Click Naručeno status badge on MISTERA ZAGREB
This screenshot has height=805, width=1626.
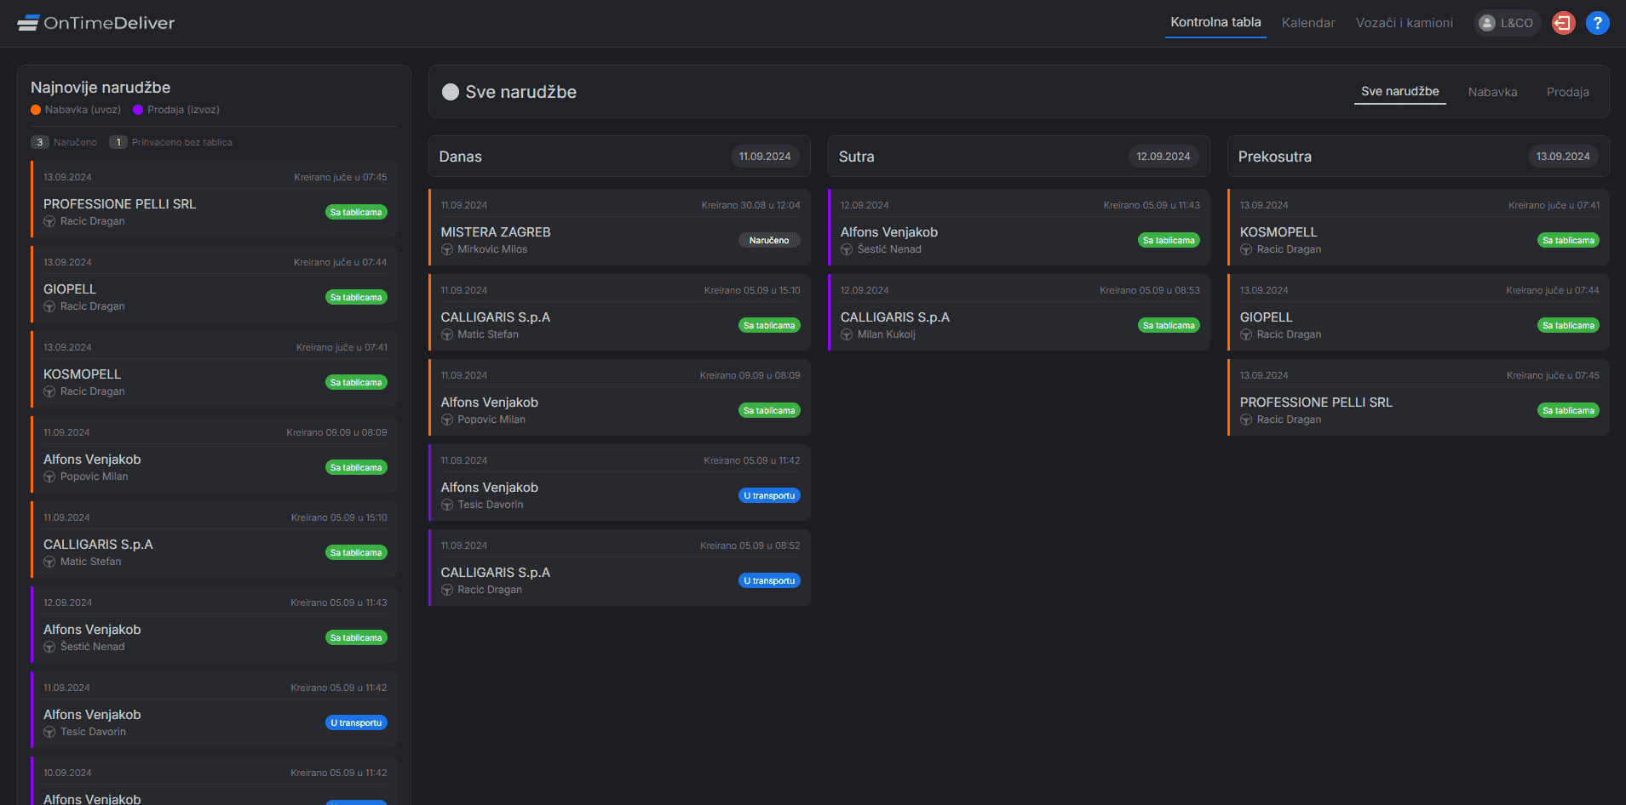769,240
